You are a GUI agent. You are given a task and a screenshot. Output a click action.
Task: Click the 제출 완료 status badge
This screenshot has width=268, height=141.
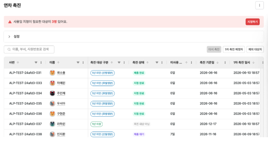(139, 73)
